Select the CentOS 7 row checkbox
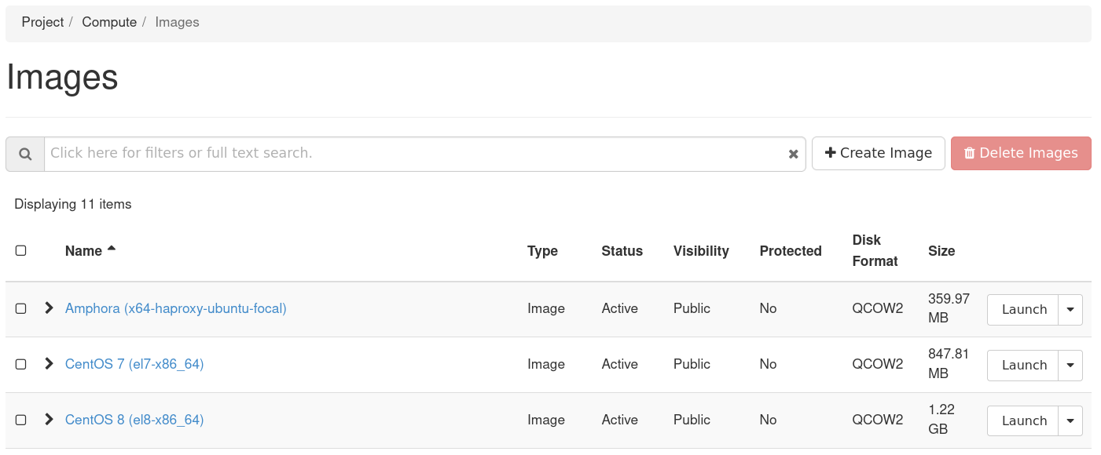 click(x=21, y=364)
